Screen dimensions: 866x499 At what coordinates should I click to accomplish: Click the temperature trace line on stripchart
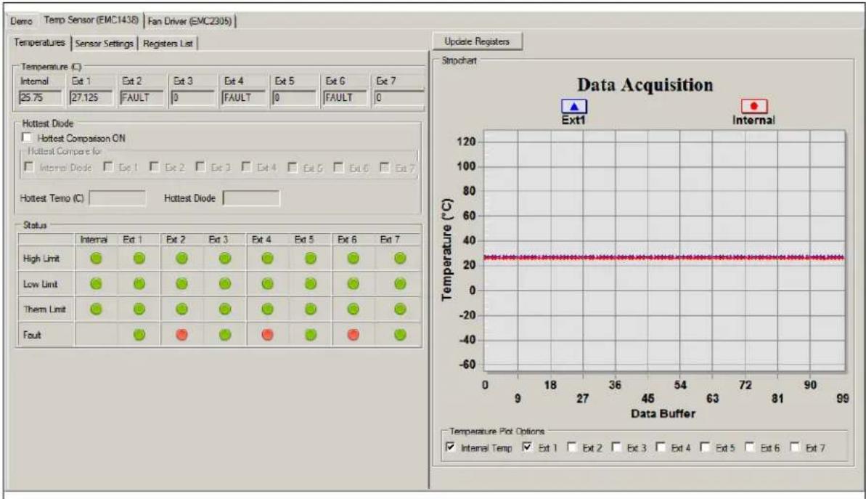664,258
